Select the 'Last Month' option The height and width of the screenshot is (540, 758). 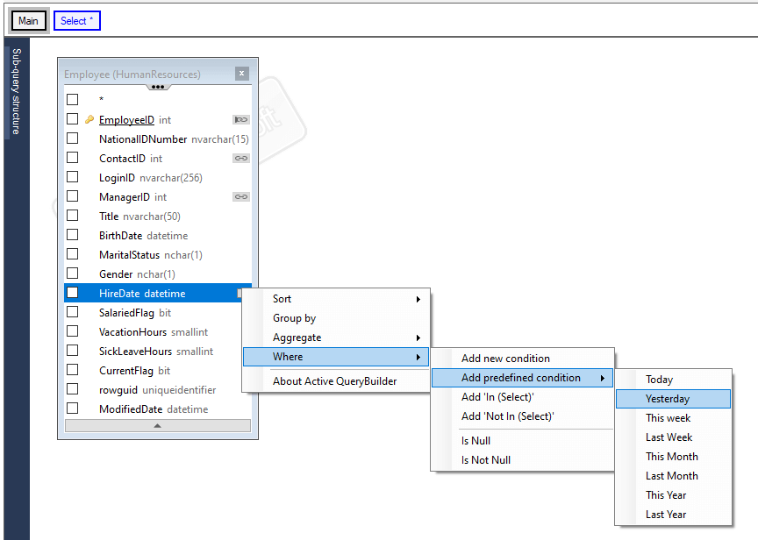coord(673,475)
